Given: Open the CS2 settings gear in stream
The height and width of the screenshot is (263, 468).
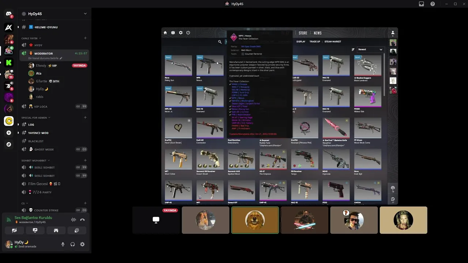Looking at the screenshot, I should coord(181,33).
